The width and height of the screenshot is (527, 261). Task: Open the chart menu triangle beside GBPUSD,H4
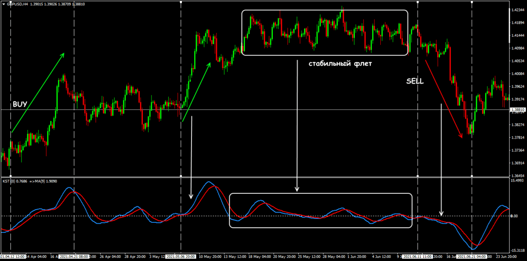pyautogui.click(x=3, y=4)
